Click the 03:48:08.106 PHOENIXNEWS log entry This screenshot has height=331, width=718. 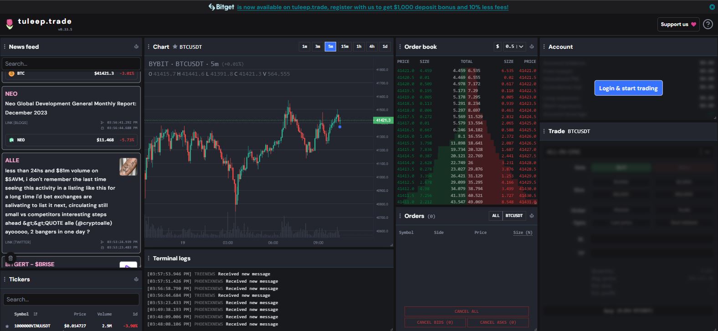coord(212,324)
